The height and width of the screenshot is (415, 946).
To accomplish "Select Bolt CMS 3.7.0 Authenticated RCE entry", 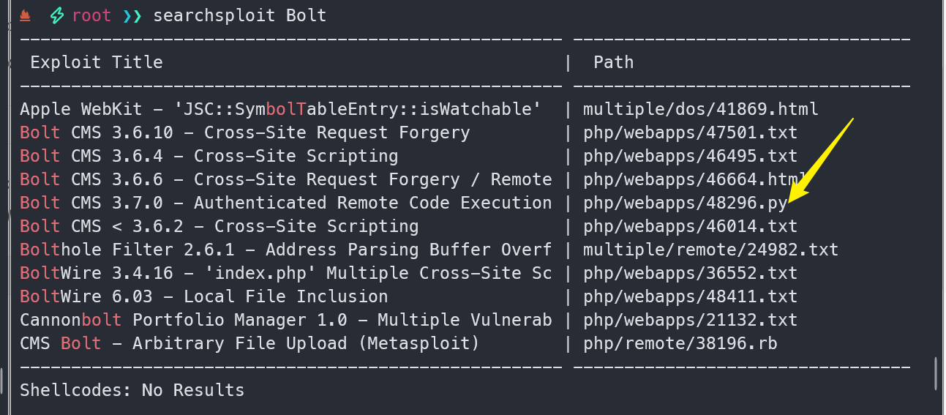I will (x=285, y=203).
